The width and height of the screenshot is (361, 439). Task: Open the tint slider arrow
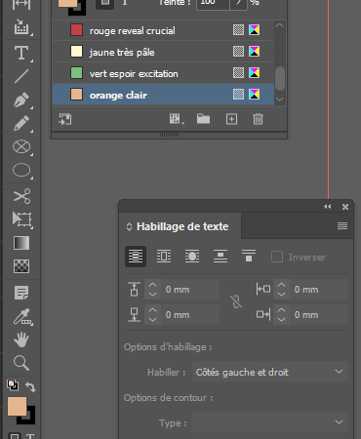pyautogui.click(x=238, y=3)
